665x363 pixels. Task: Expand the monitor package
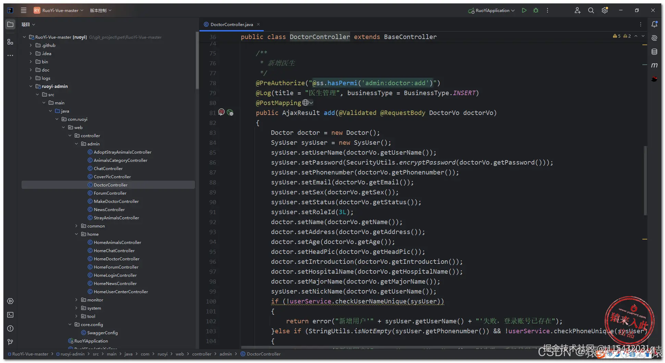click(x=76, y=300)
